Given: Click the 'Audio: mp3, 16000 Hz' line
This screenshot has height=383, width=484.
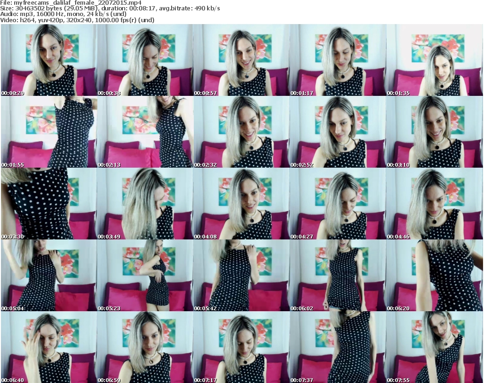Looking at the screenshot, I should click(x=63, y=14).
